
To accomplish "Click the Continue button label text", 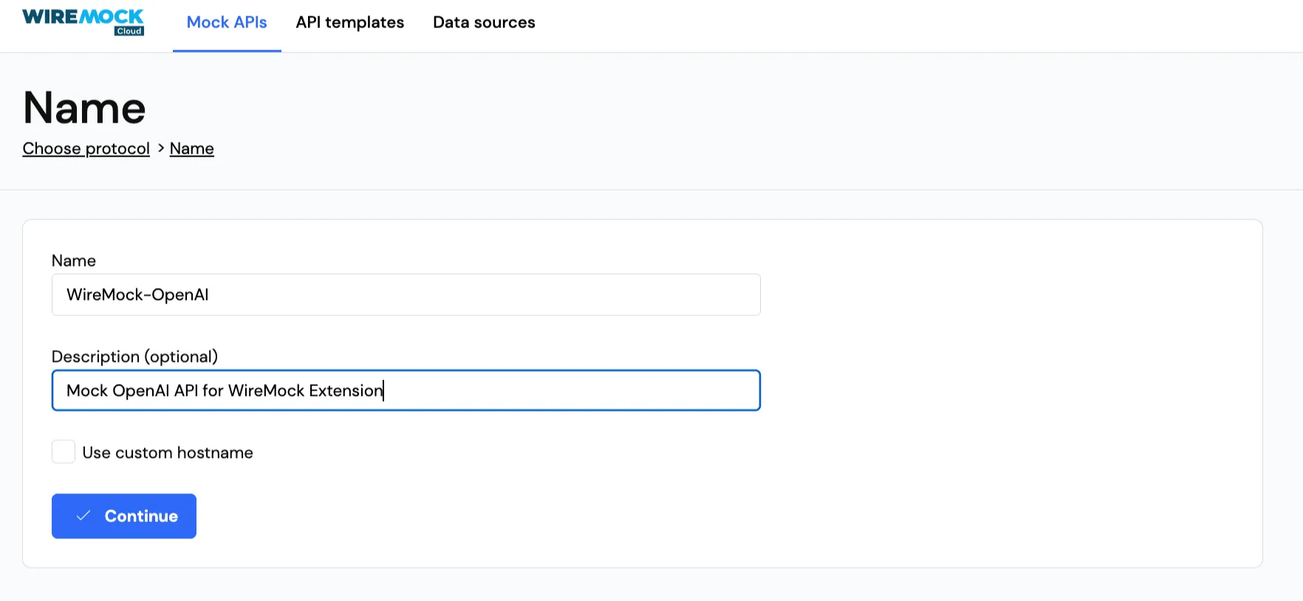I will [x=141, y=516].
